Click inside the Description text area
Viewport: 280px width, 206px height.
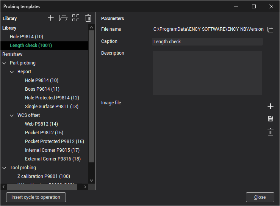[207, 73]
